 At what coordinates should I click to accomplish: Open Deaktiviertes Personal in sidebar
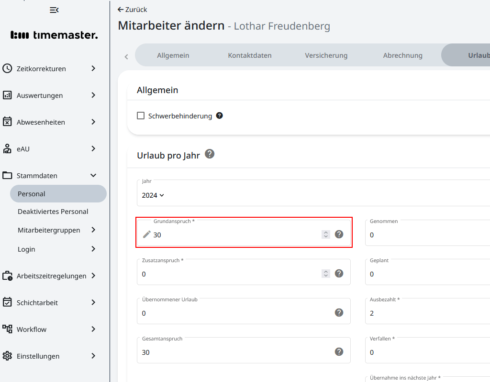coord(53,212)
